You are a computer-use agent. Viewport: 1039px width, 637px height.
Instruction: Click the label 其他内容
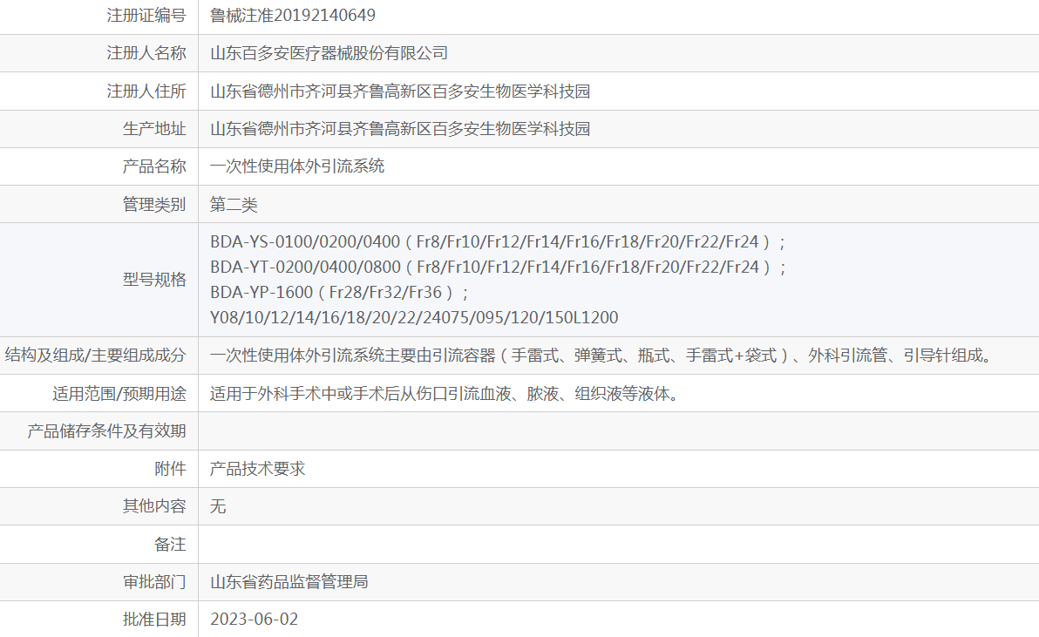click(x=154, y=506)
